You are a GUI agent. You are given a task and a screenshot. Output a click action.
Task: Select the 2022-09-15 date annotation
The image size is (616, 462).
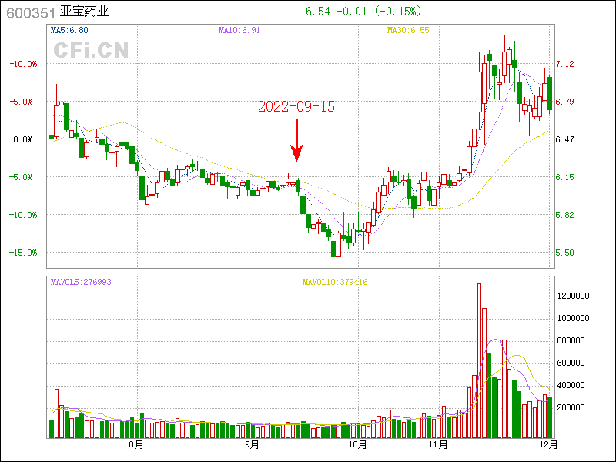[296, 107]
